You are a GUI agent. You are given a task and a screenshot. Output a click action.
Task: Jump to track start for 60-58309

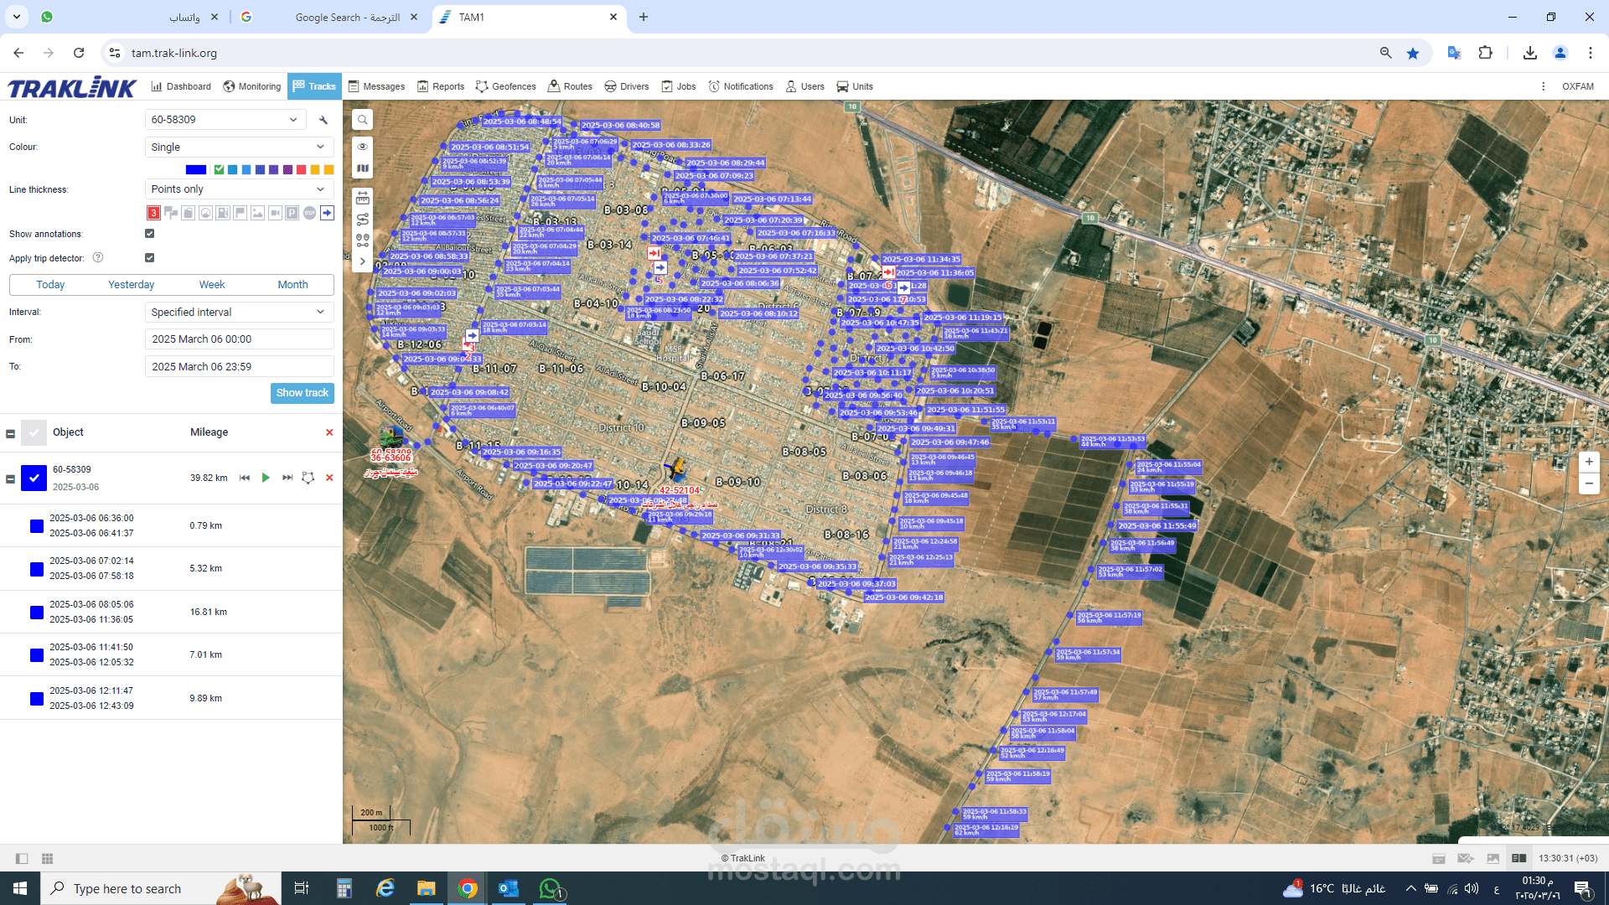click(245, 478)
